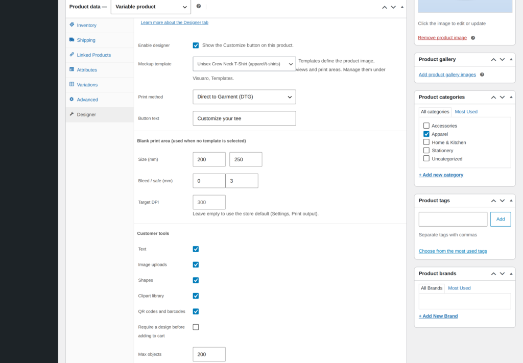Click the Target DPI field

[x=209, y=202]
